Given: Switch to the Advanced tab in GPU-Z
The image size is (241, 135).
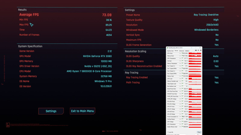Looking at the screenshot, I should pyautogui.click(x=182, y=51).
